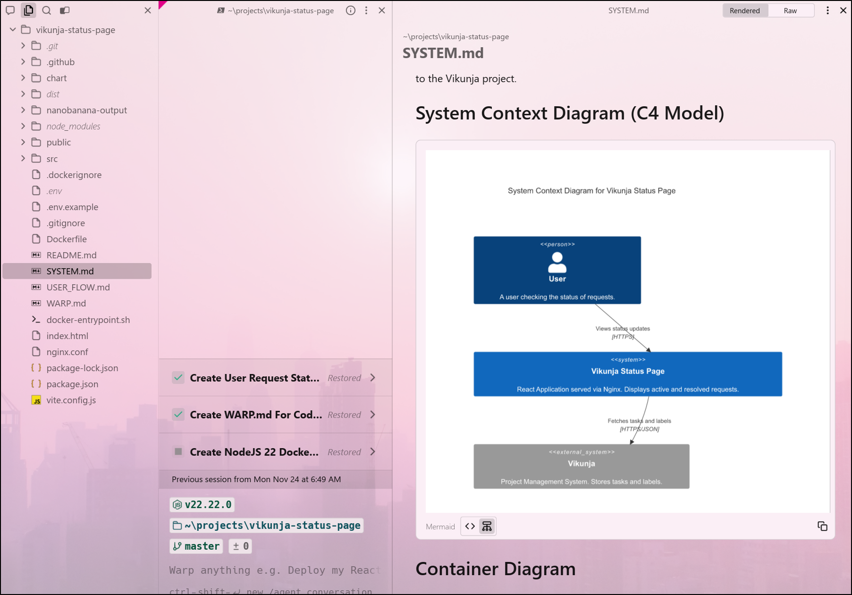The image size is (852, 595).
Task: Open the conversations panel via chat bubble icon
Action: (x=10, y=10)
